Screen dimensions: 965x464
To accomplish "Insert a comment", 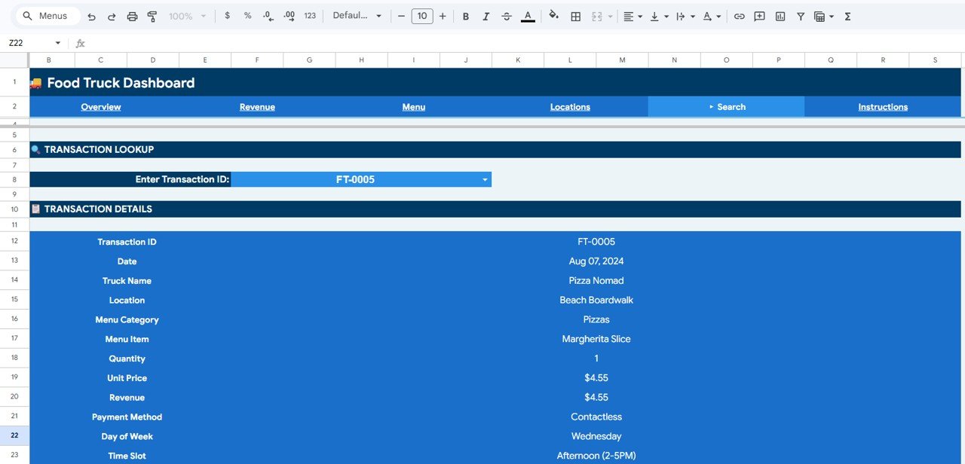I will click(x=759, y=15).
